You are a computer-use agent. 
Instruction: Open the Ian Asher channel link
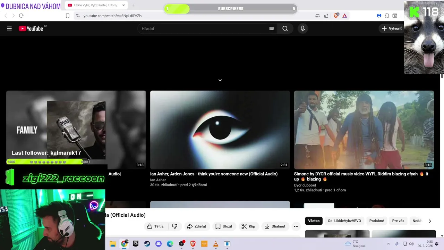(158, 180)
